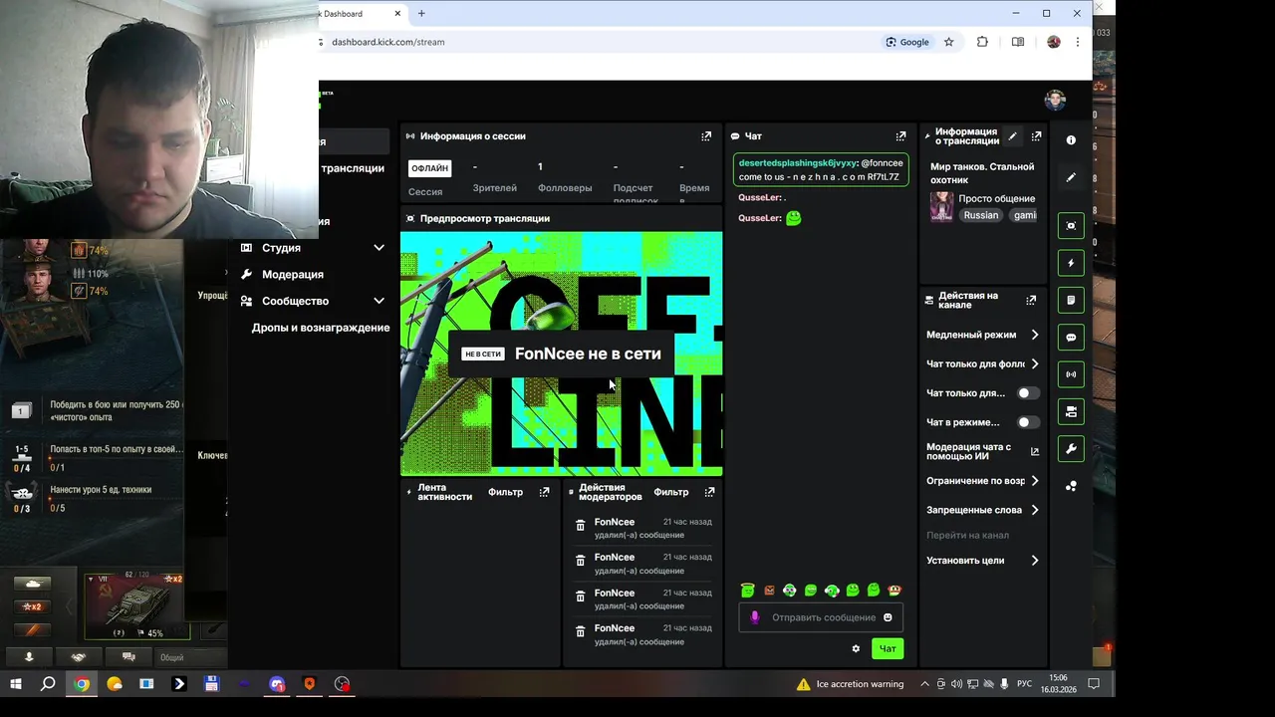
Task: Open a new browser tab
Action: 421,14
